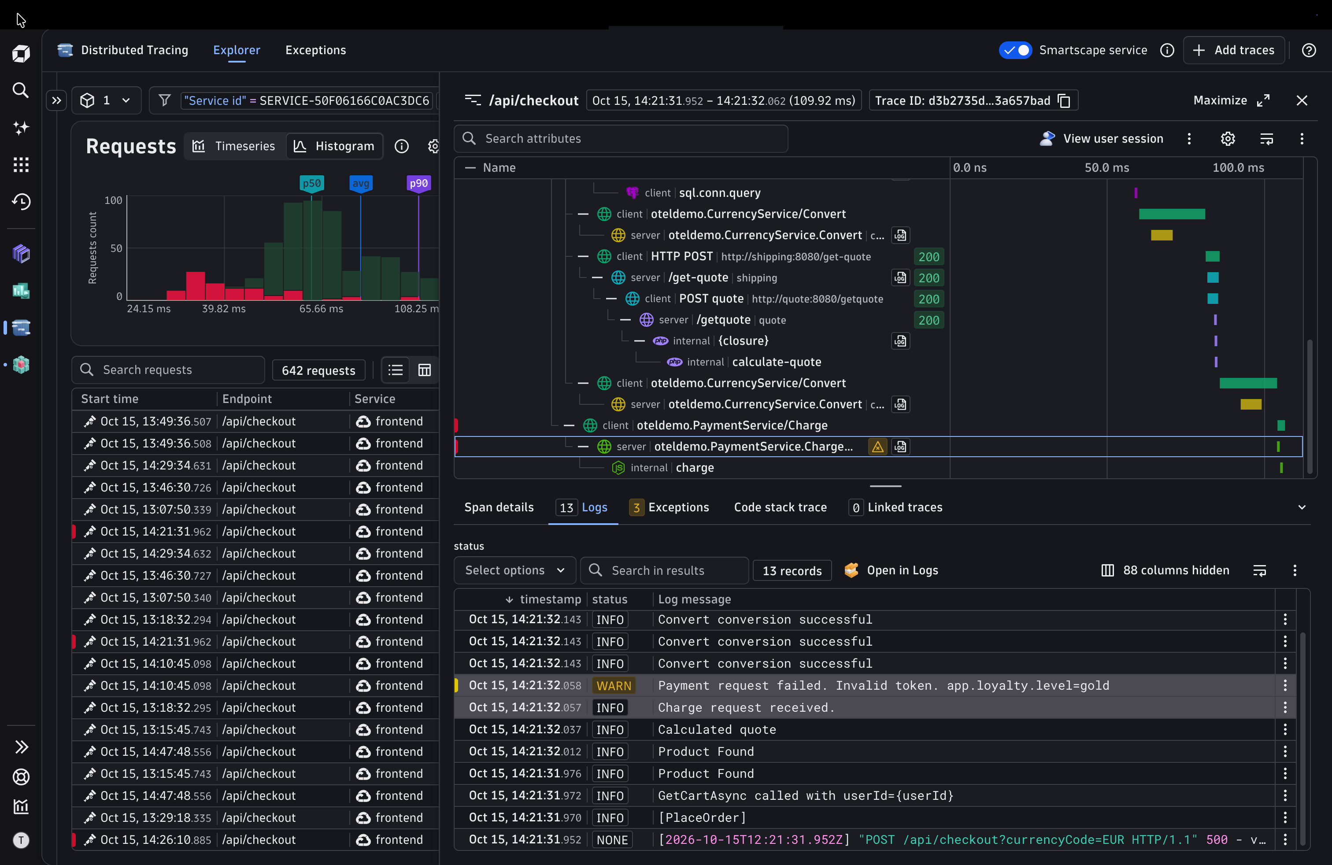Open the Davis AI sparkle icon
1332x865 pixels.
[21, 128]
